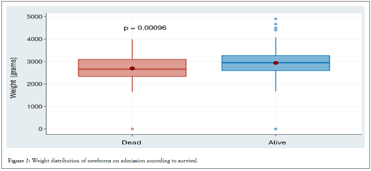Click the caption text about weight distribution
371x171 pixels.
[115, 161]
